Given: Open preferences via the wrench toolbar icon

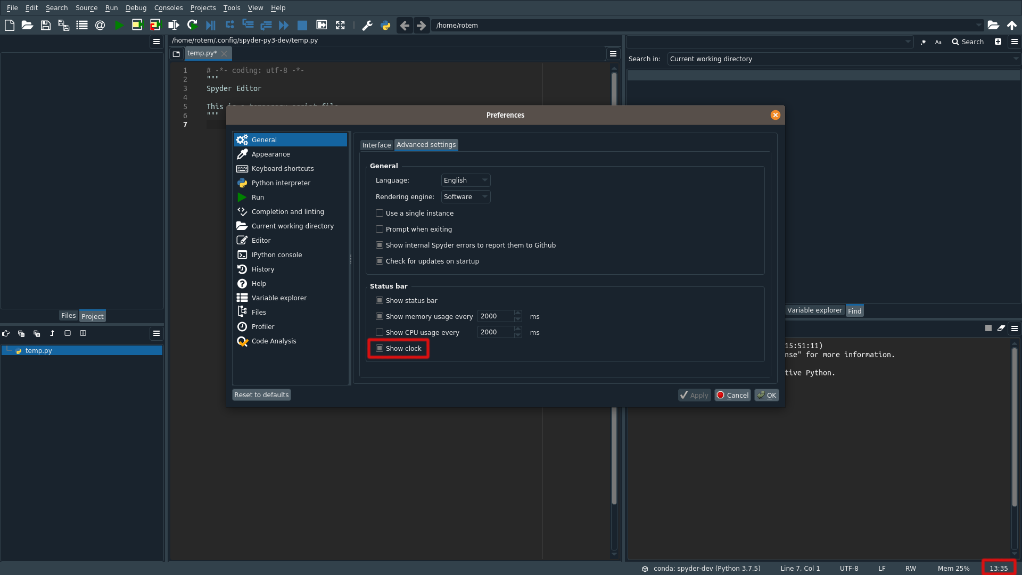Looking at the screenshot, I should click(x=367, y=25).
